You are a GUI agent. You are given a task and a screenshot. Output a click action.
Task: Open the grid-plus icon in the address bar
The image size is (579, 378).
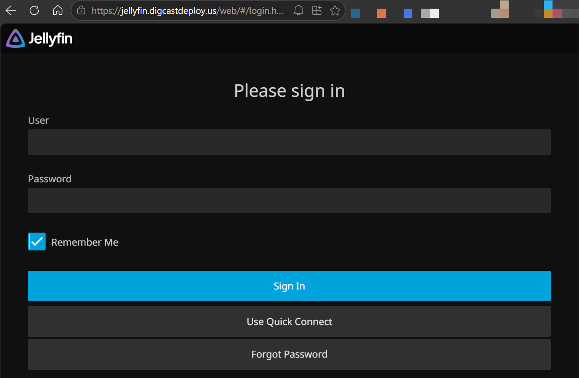point(317,10)
